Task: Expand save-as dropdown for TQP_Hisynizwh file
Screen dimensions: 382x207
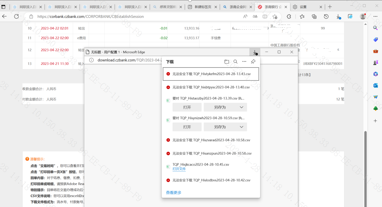Action: (x=242, y=127)
